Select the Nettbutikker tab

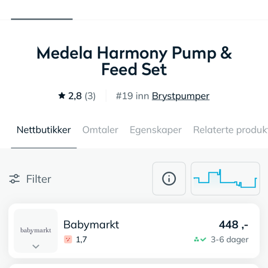44,130
